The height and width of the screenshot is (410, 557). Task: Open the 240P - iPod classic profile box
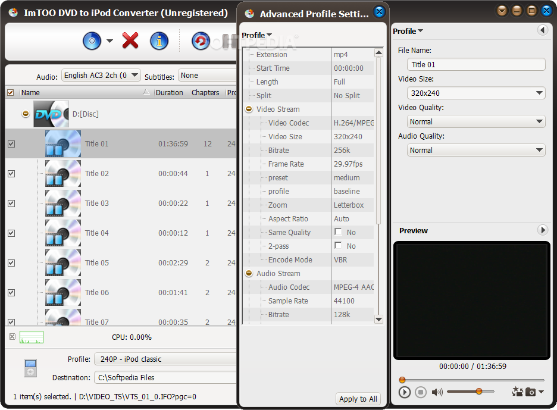coord(165,359)
